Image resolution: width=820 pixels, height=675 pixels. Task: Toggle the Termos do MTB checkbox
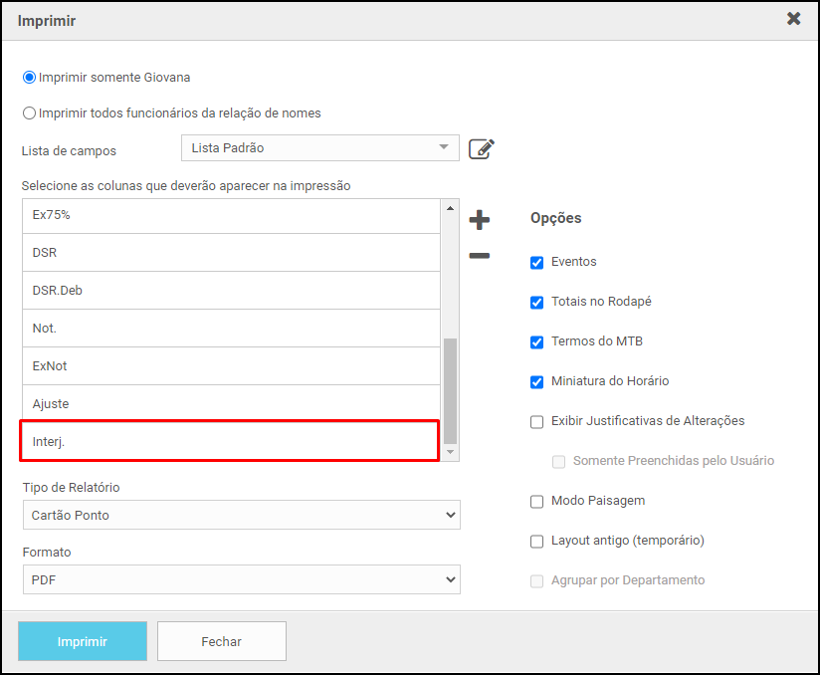tap(537, 341)
